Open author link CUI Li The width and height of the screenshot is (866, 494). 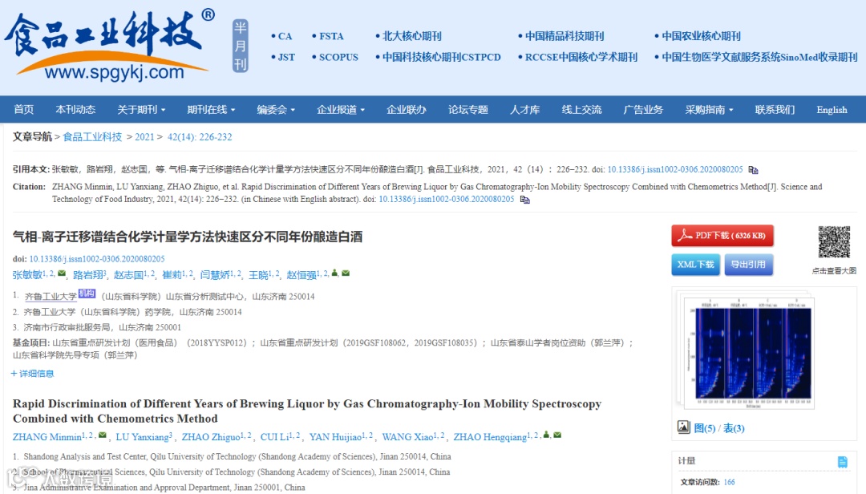(x=275, y=437)
